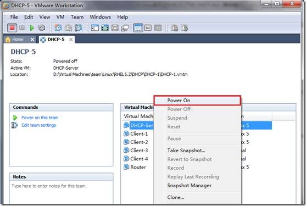Select the Summary view toolbar icon

pyautogui.click(x=138, y=28)
